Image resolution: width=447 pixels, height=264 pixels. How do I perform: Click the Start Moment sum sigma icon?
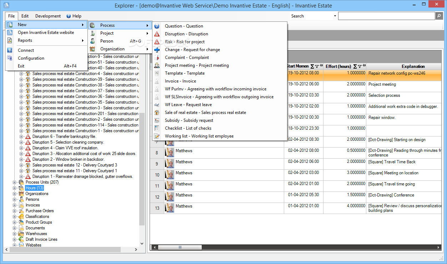tap(312, 66)
